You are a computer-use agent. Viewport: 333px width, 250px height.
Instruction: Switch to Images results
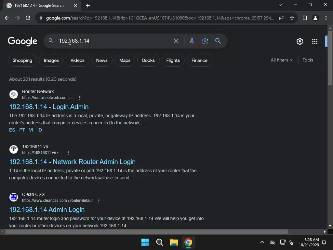tap(51, 60)
